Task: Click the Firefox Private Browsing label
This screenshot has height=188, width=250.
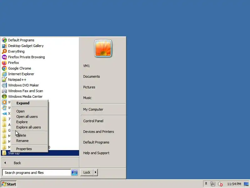Action: pyautogui.click(x=27, y=57)
